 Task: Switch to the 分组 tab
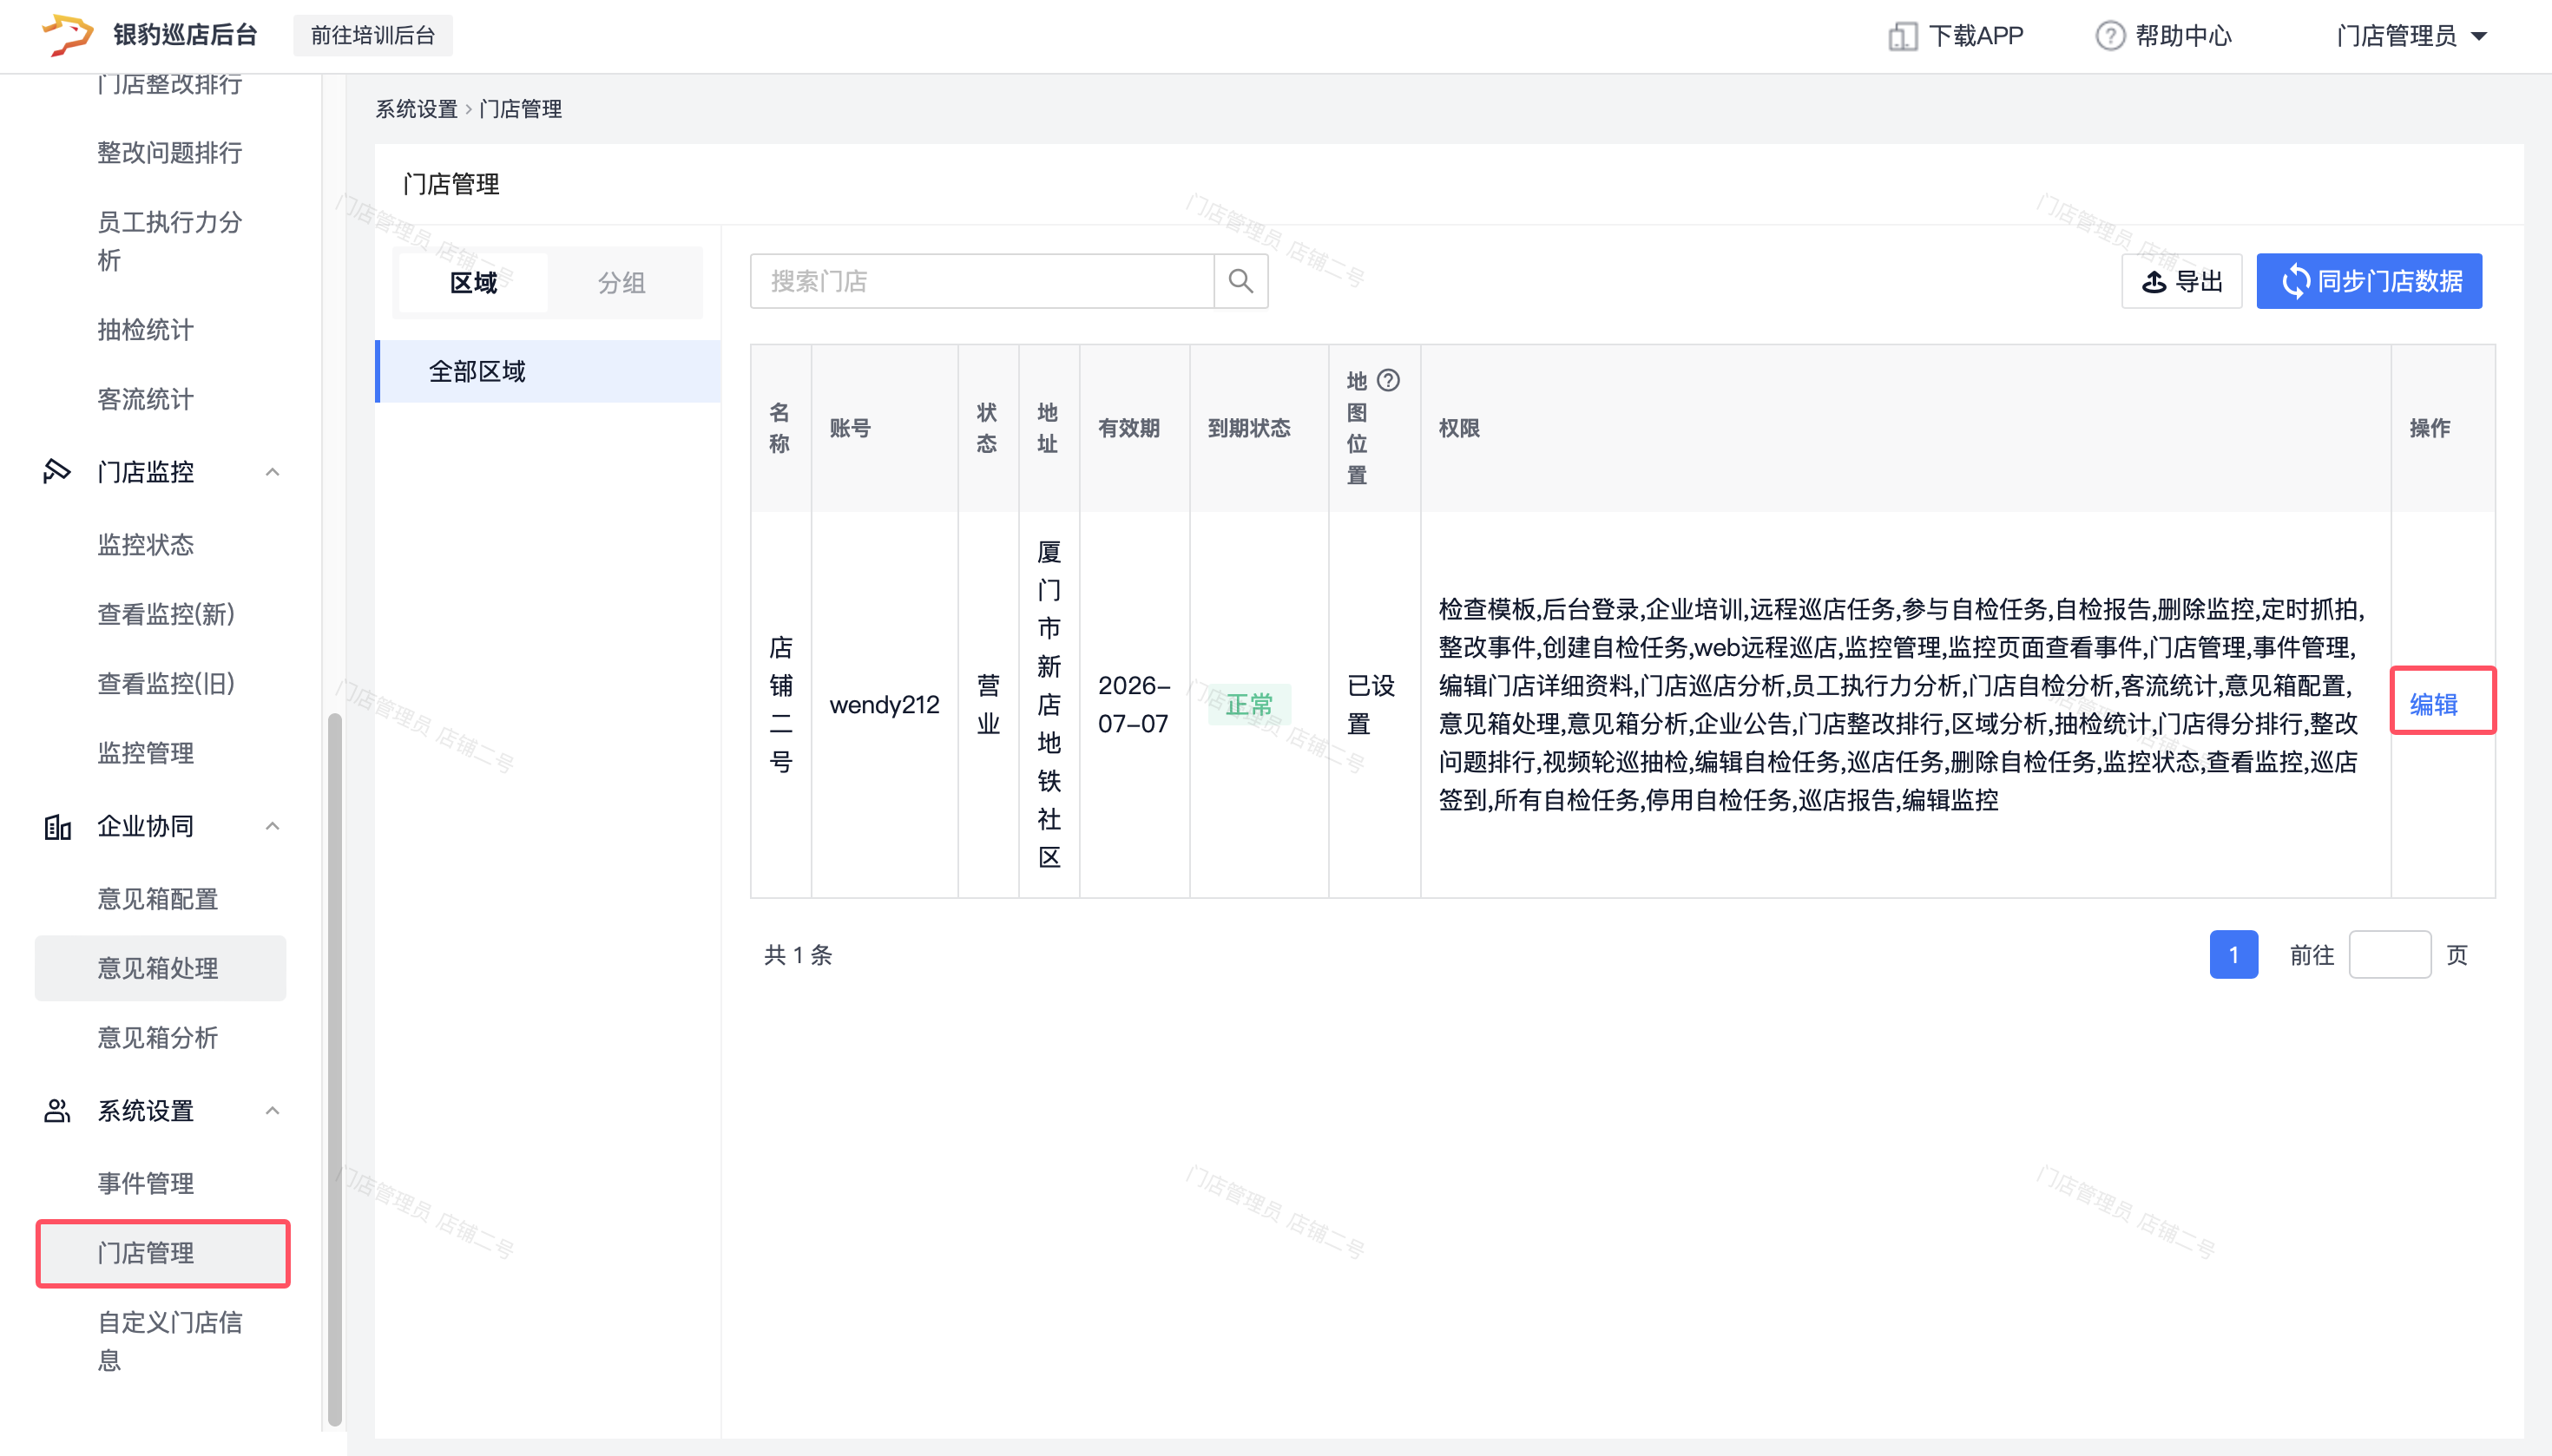(622, 283)
